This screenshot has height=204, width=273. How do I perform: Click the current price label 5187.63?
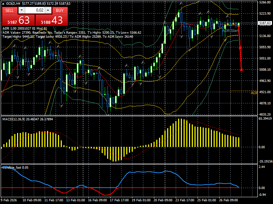pyautogui.click(x=265, y=23)
